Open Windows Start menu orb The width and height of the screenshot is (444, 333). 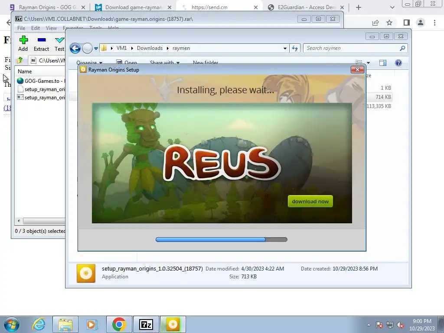click(x=12, y=324)
